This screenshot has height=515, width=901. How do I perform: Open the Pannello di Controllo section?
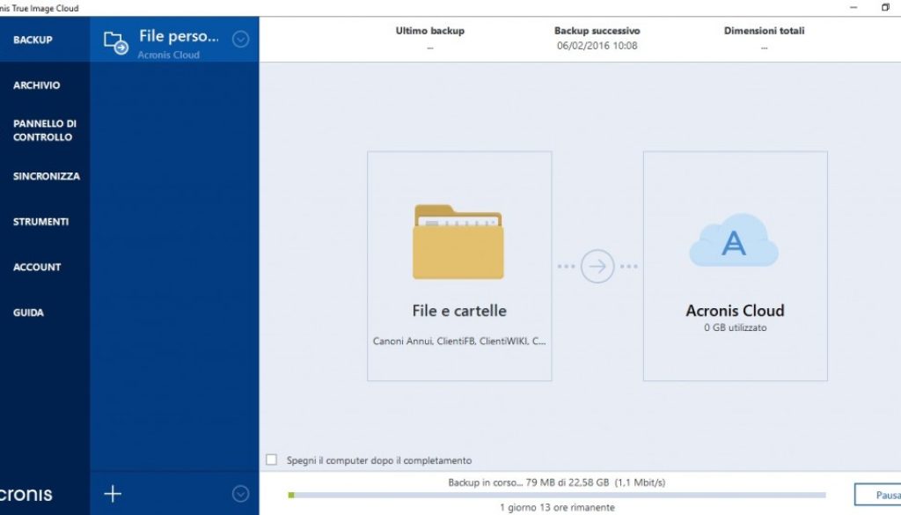[44, 130]
